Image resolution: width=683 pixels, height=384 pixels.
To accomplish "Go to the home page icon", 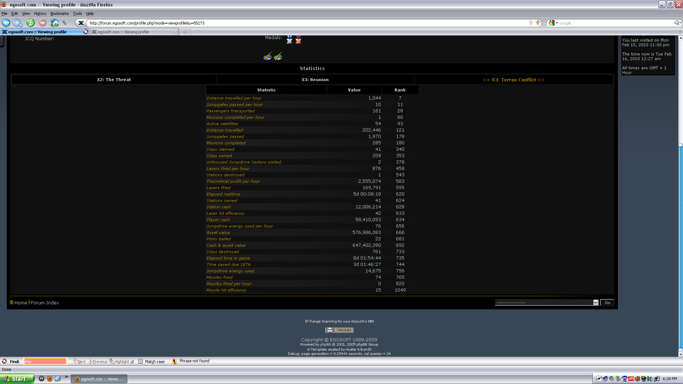I will click(x=54, y=23).
